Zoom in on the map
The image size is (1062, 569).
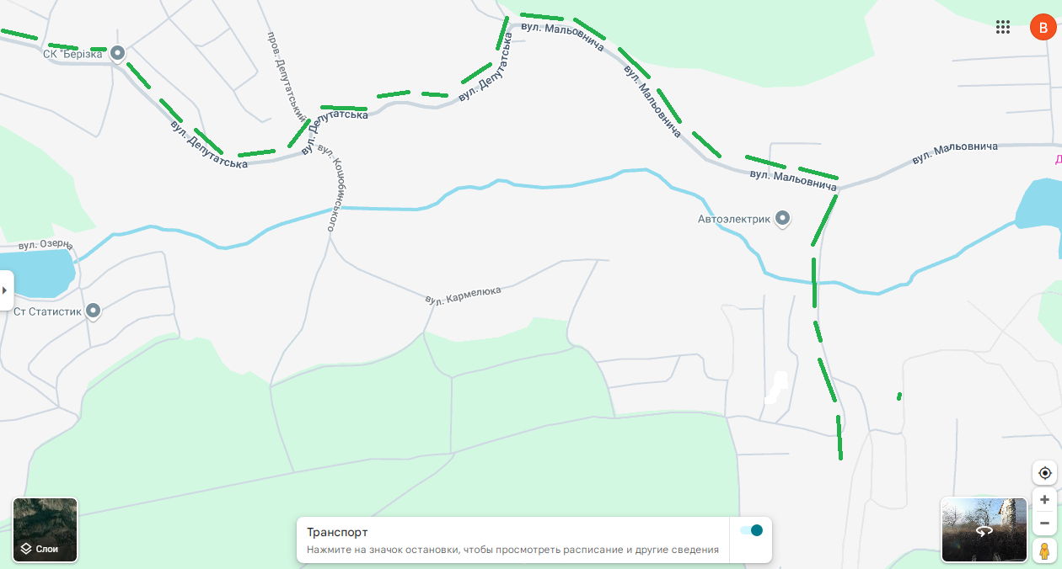(x=1045, y=500)
